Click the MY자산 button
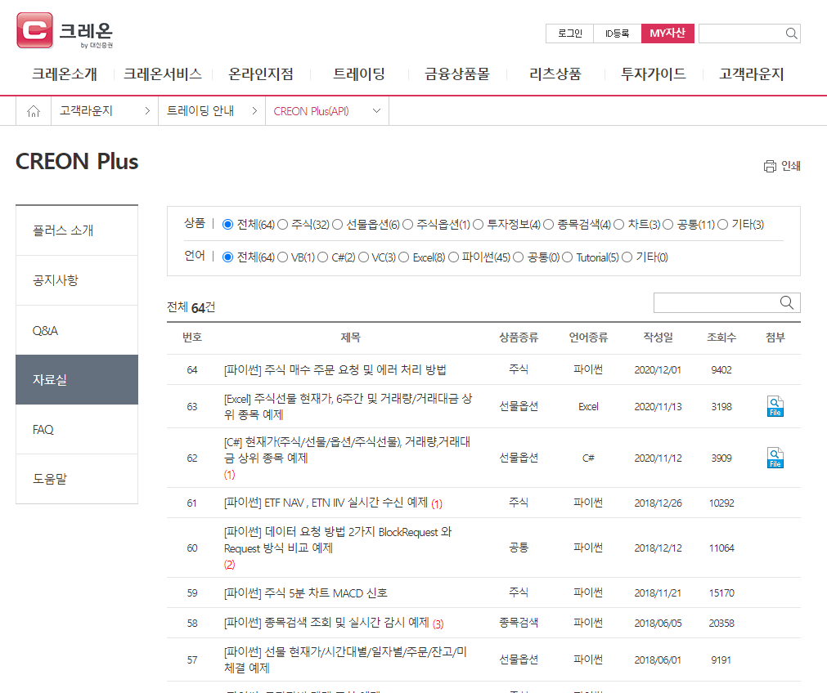Viewport: 827px width, 693px height. coord(667,34)
